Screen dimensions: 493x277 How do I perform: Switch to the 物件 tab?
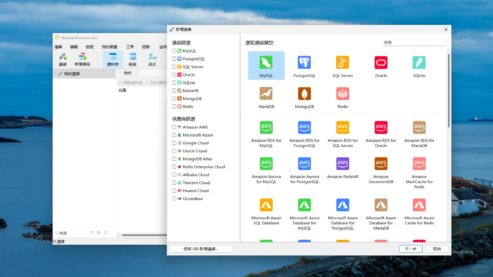click(128, 73)
